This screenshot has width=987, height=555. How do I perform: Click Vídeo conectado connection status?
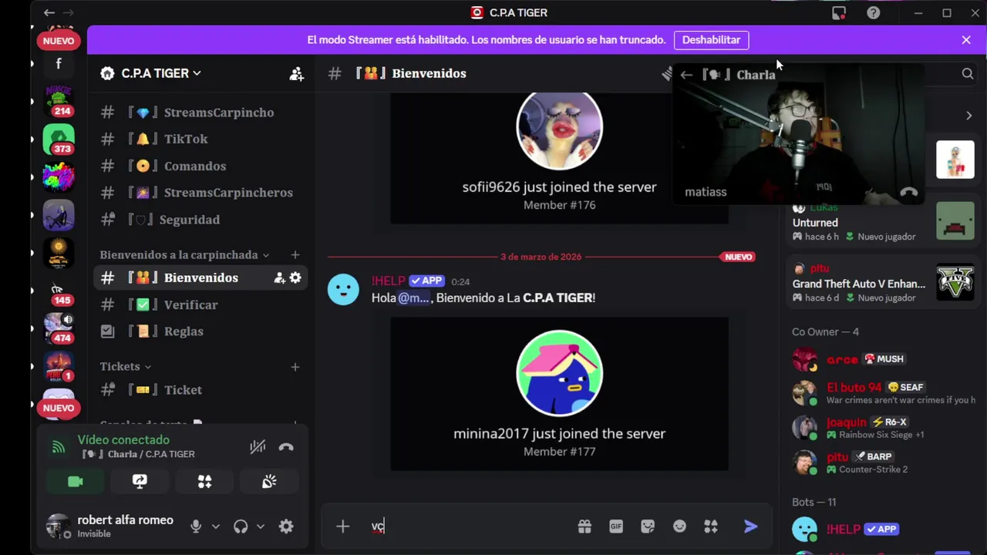tap(123, 440)
